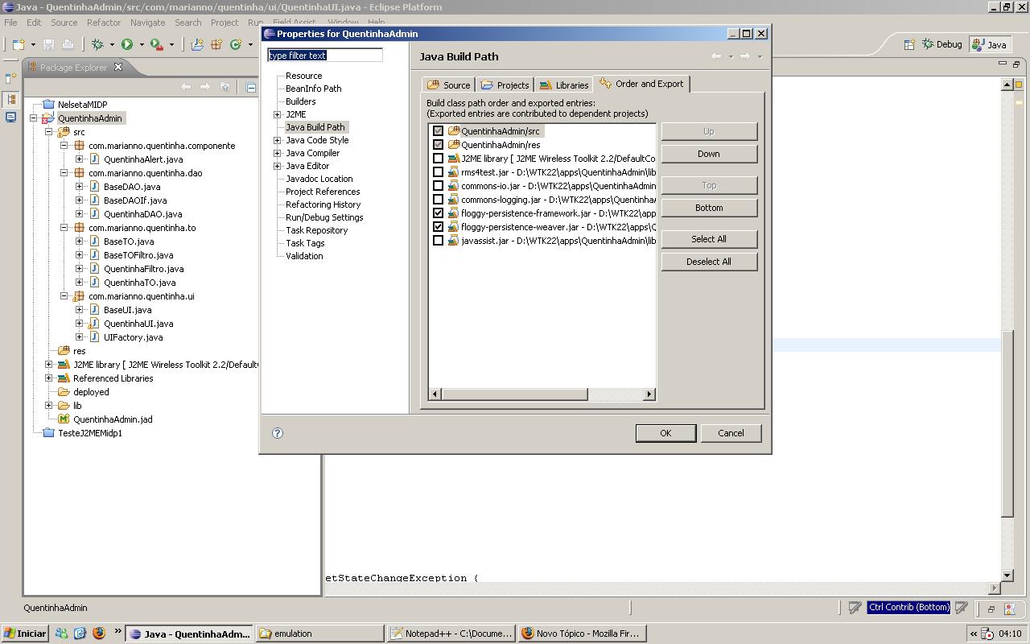Switch to the Java perspective

point(990,44)
